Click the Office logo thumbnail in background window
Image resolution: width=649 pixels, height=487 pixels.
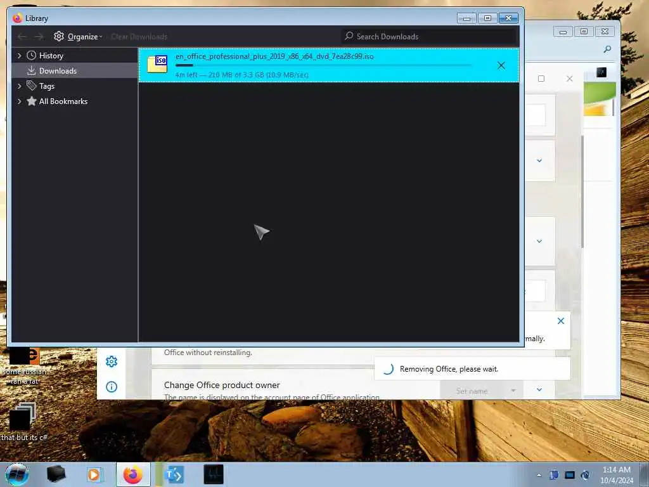600,99
